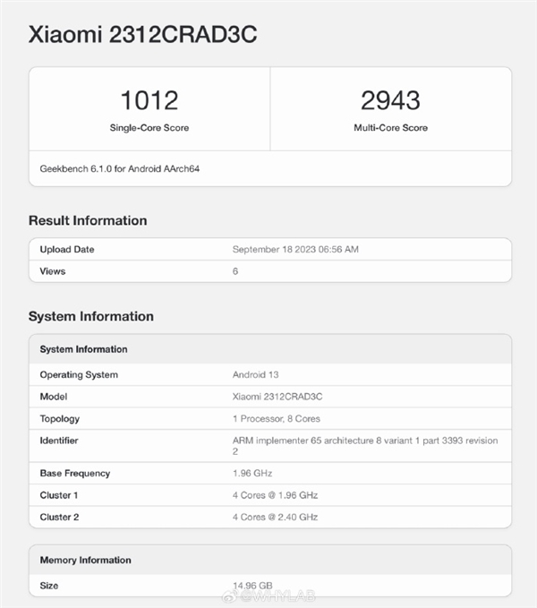Click the Multi-Core Score label
Screen dimensions: 537x608
(x=390, y=128)
